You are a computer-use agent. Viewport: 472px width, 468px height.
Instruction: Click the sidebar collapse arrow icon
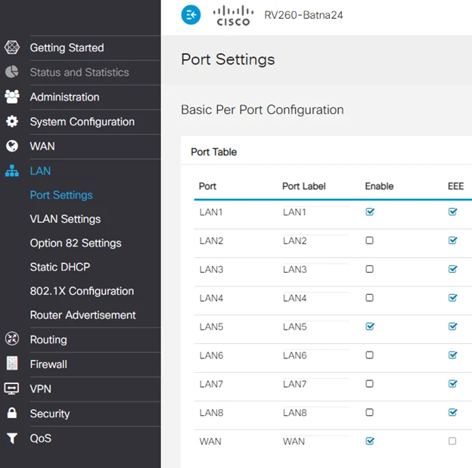pos(191,14)
